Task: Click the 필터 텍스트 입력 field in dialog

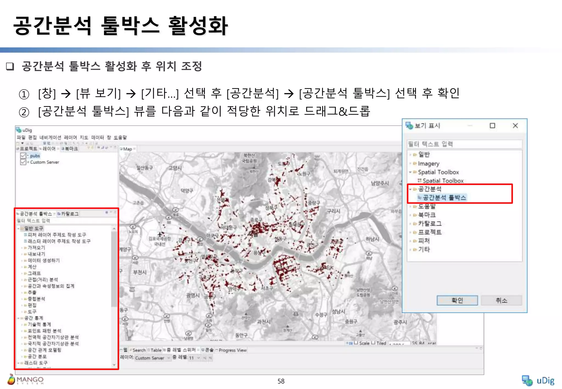Action: (465, 144)
